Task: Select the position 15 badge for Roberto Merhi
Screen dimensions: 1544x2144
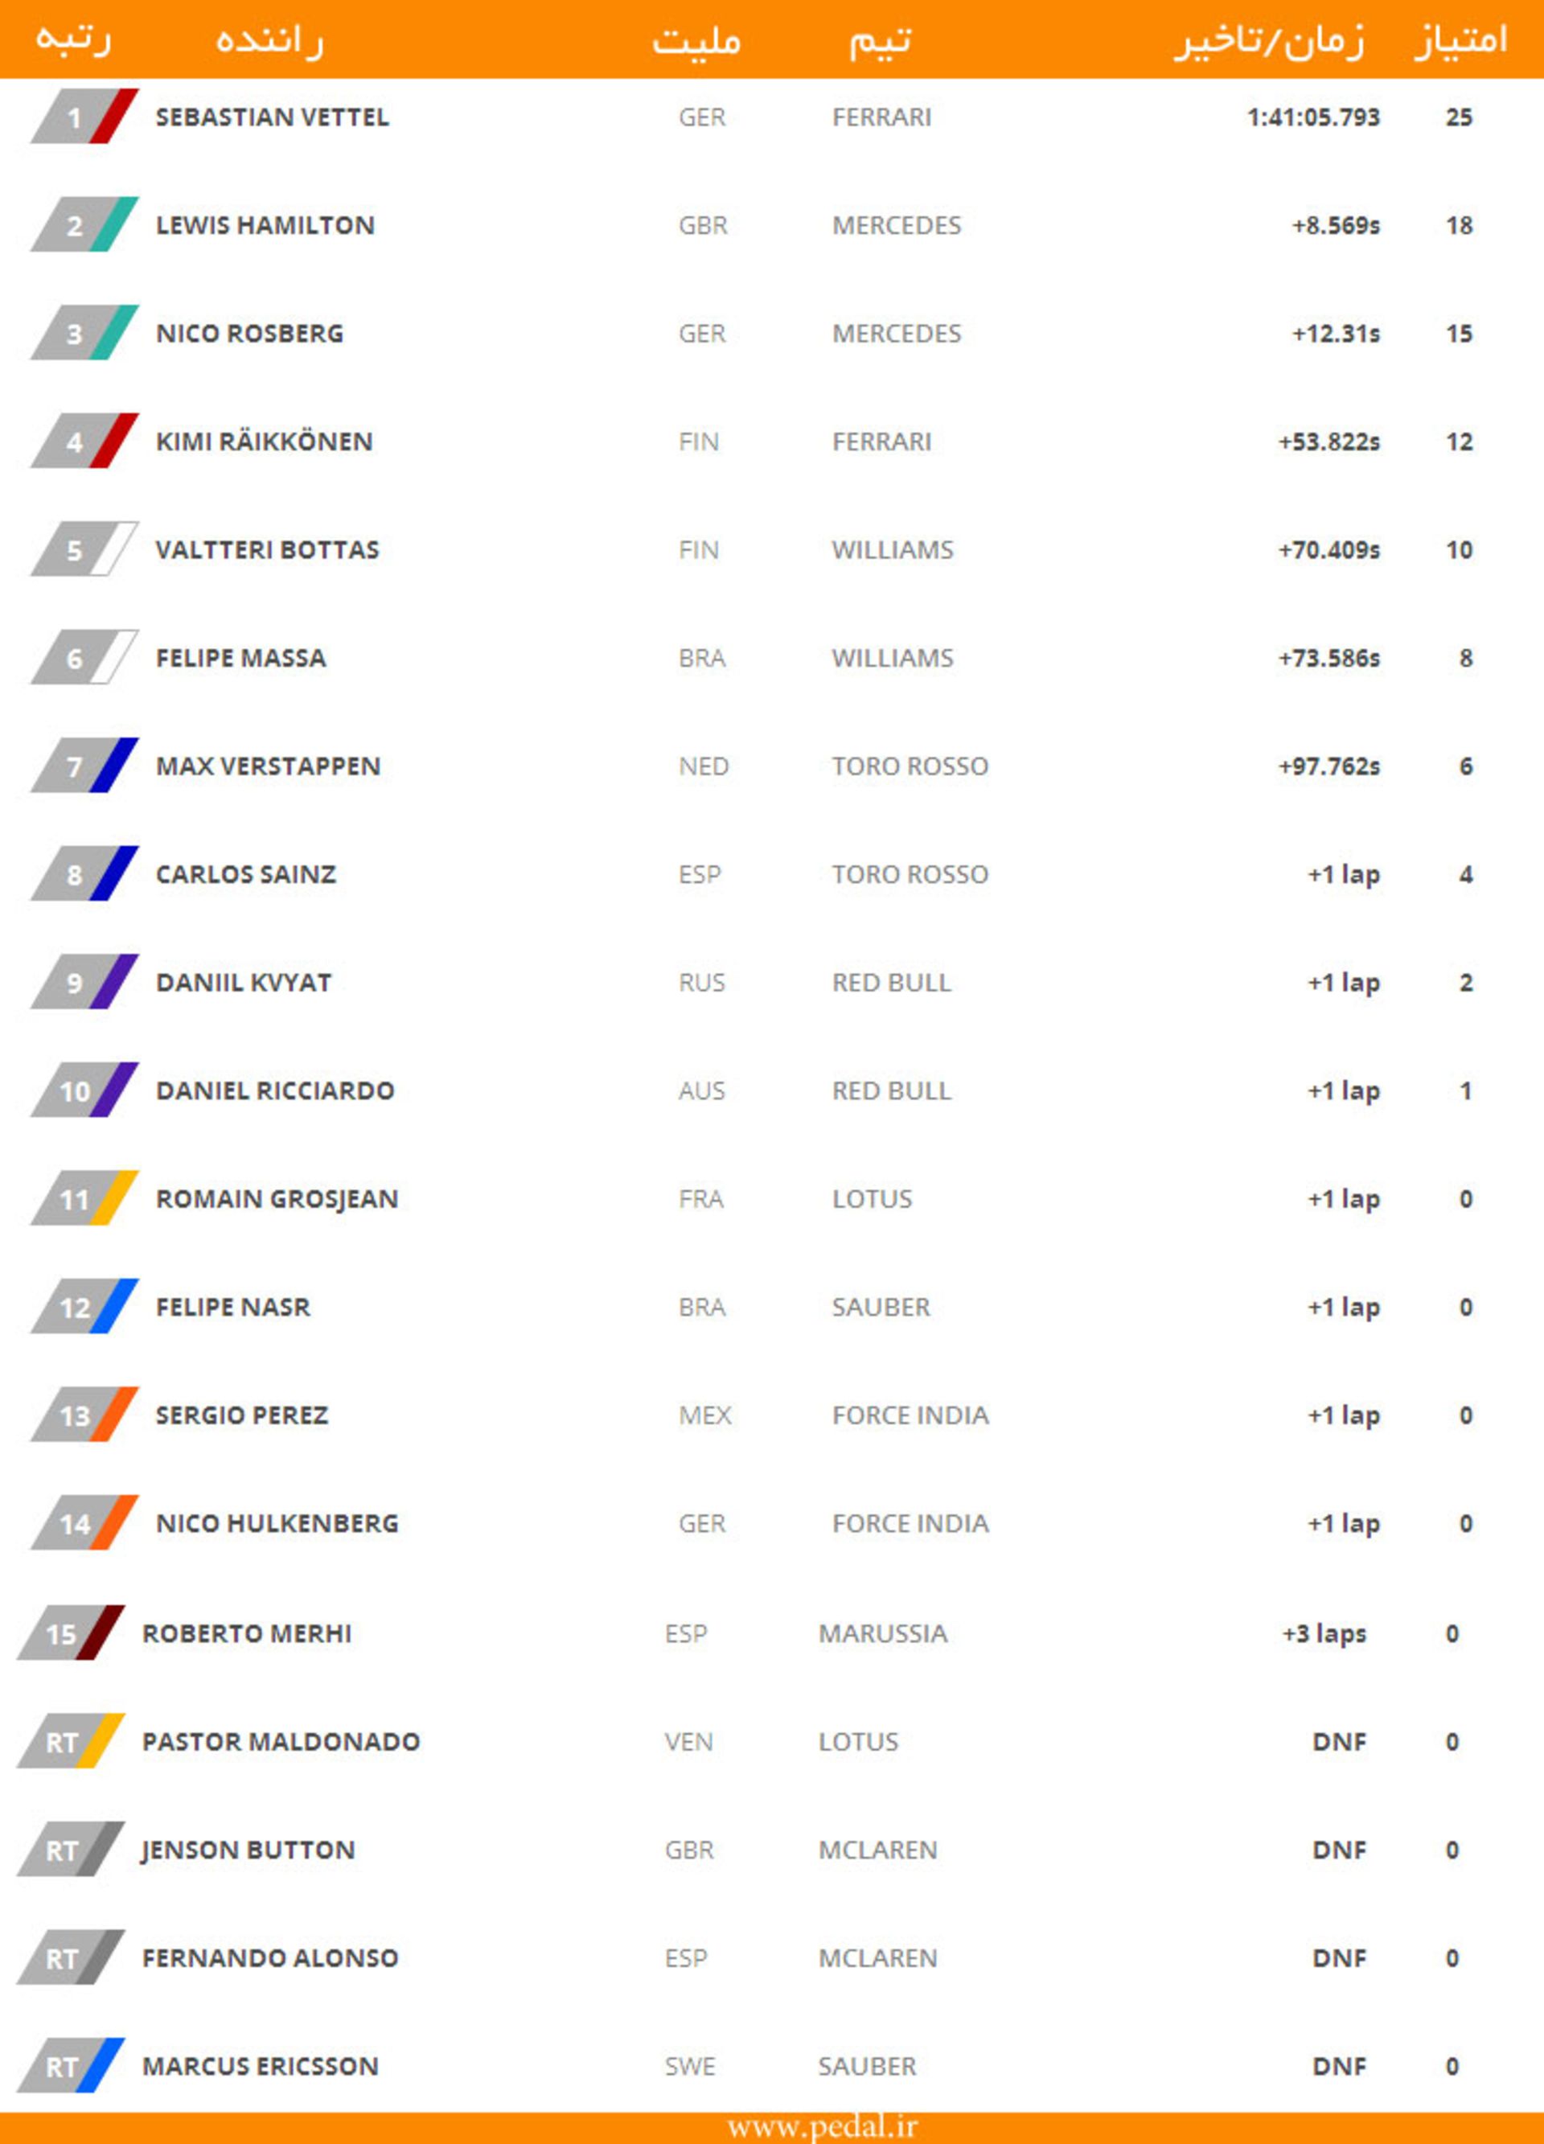Action: 71,1633
